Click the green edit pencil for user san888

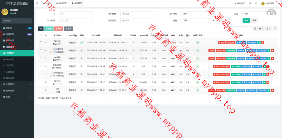click(x=269, y=58)
